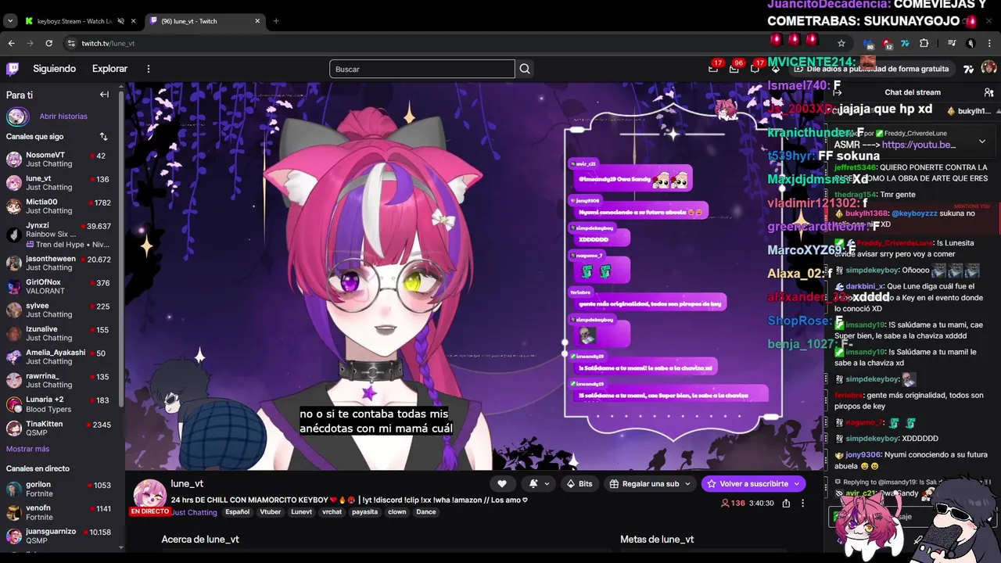Screen dimensions: 1001x563
Task: Open the Explorar tab
Action: point(109,69)
